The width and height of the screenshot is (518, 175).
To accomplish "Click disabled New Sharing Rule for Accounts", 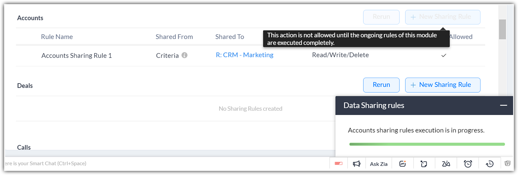I will tap(443, 17).
